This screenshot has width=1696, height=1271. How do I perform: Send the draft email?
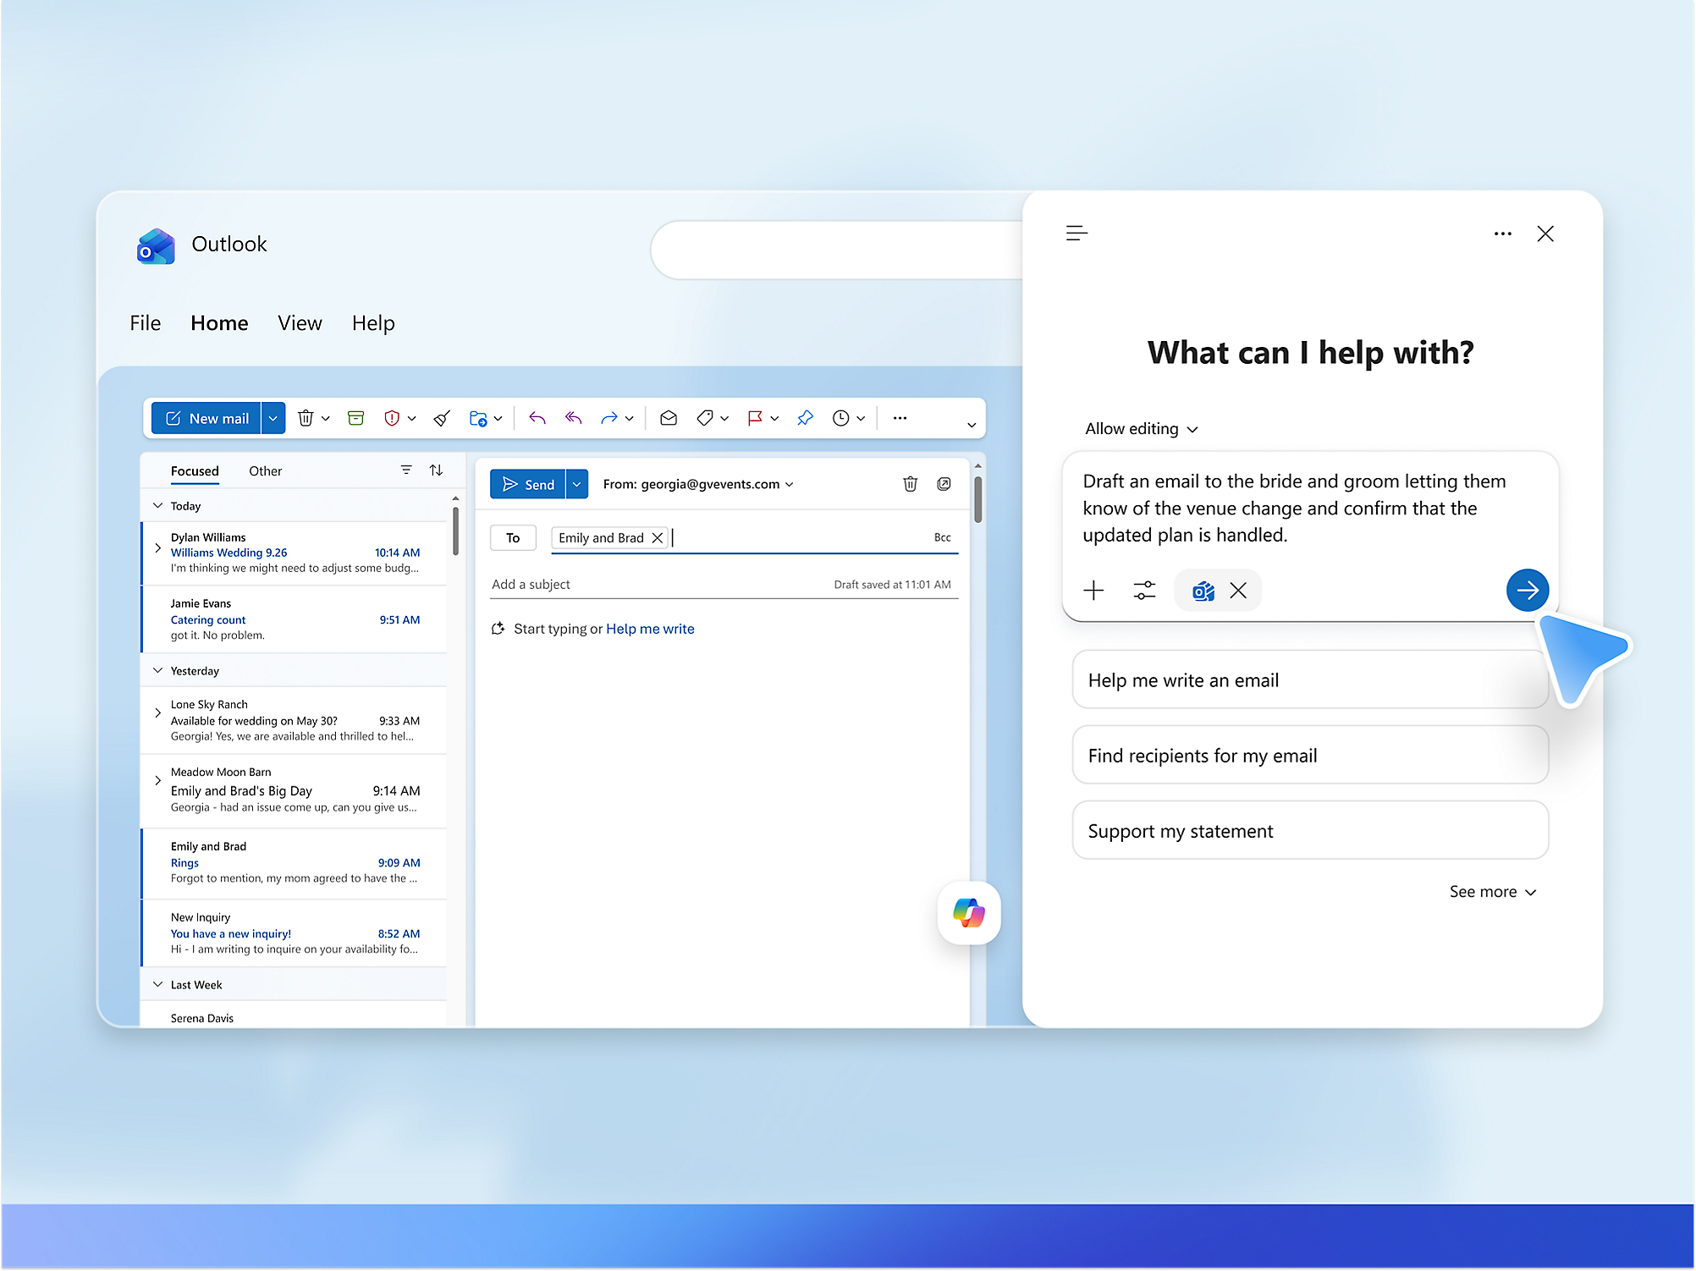pos(528,484)
